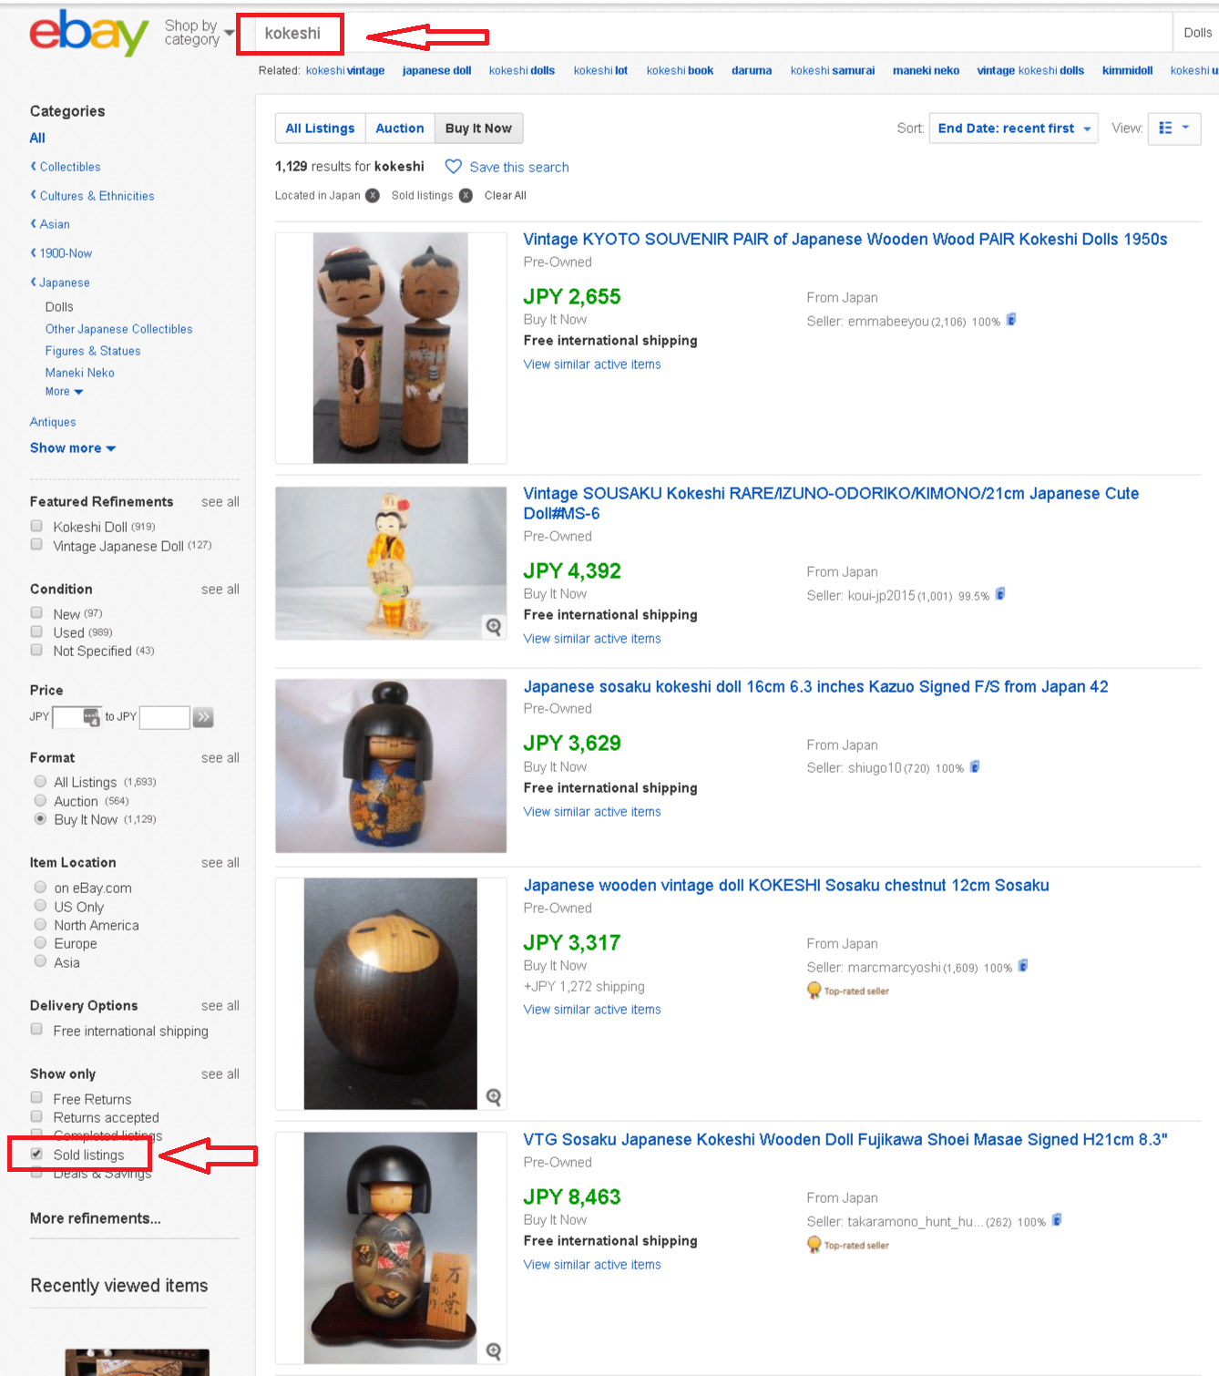Image resolution: width=1219 pixels, height=1376 pixels.
Task: Switch to the Auction tab
Action: click(x=399, y=128)
